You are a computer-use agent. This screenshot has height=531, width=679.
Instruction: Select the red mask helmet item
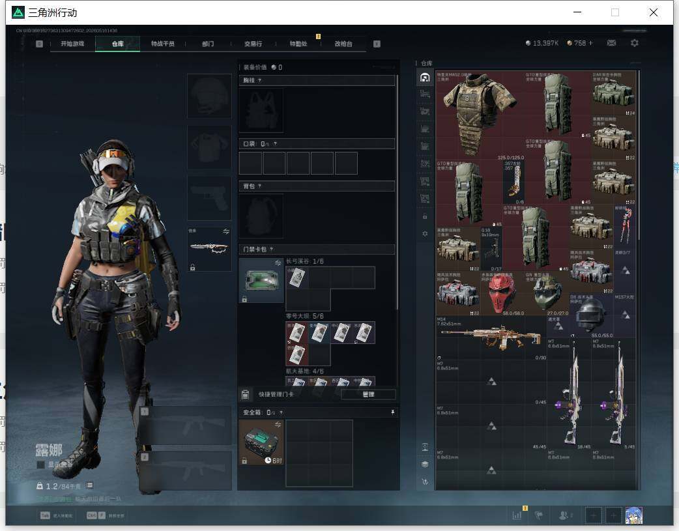502,293
